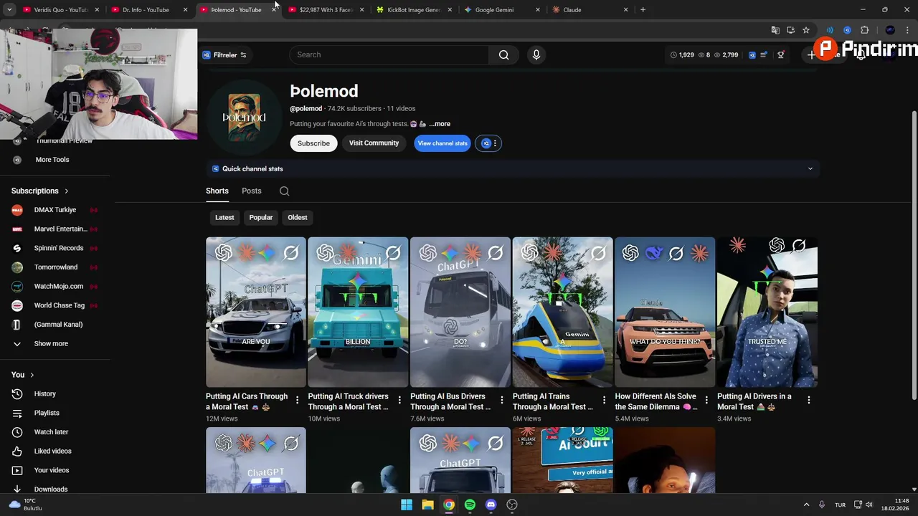918x516 pixels.
Task: Open Liked videos in sidebar
Action: click(x=52, y=451)
